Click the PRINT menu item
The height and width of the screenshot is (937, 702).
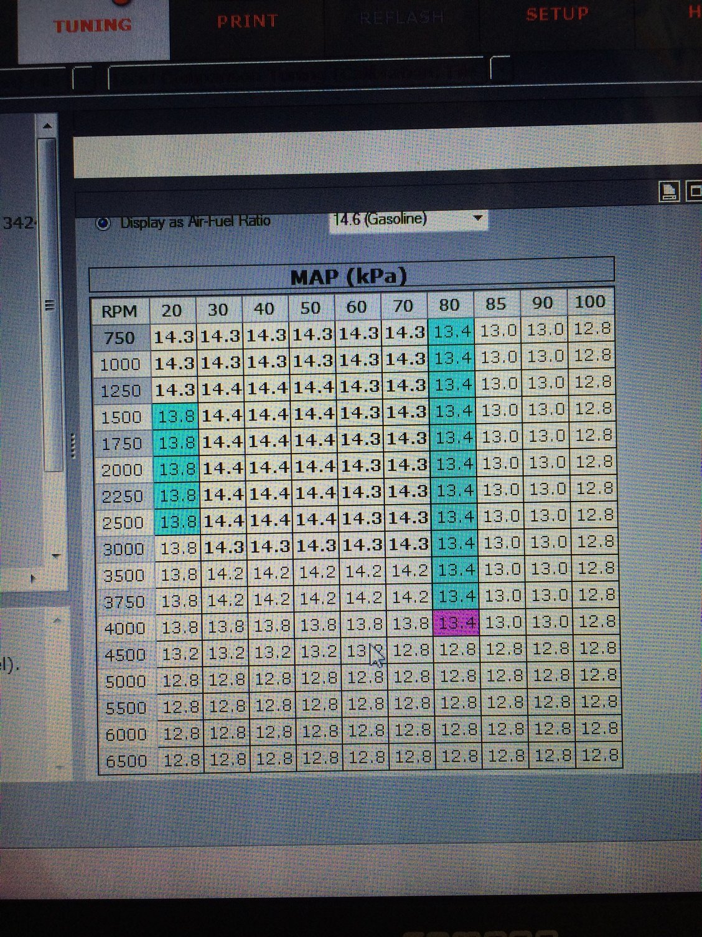(x=247, y=21)
